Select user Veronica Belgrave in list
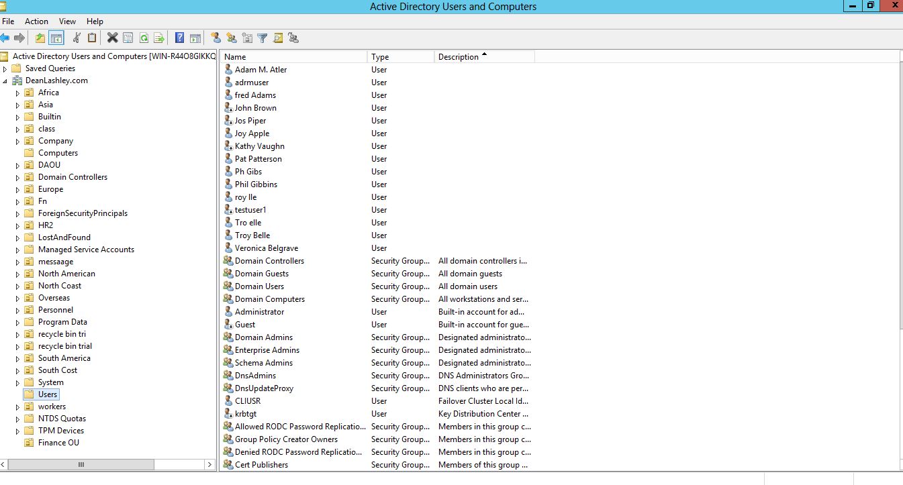The width and height of the screenshot is (903, 485). tap(267, 248)
